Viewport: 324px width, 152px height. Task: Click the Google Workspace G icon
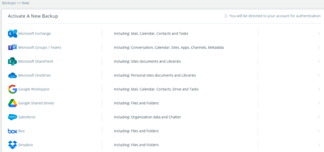[x=12, y=89]
